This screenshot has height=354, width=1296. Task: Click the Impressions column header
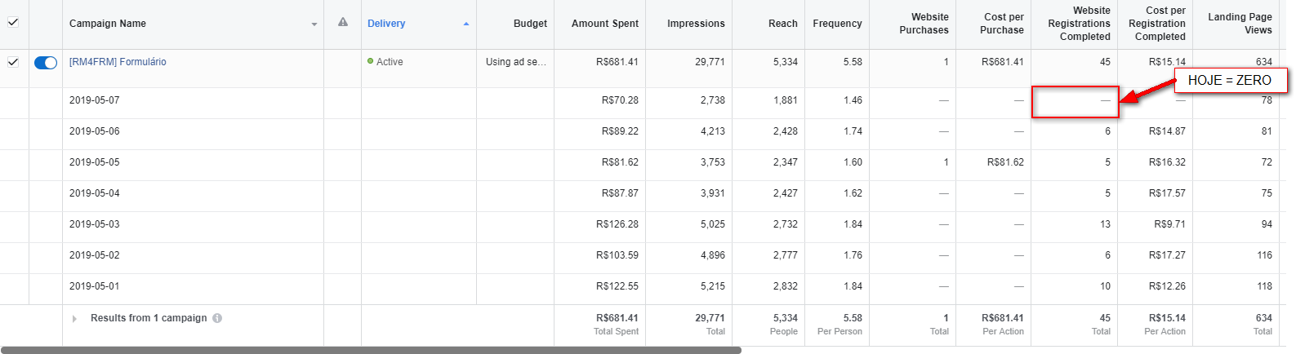695,24
